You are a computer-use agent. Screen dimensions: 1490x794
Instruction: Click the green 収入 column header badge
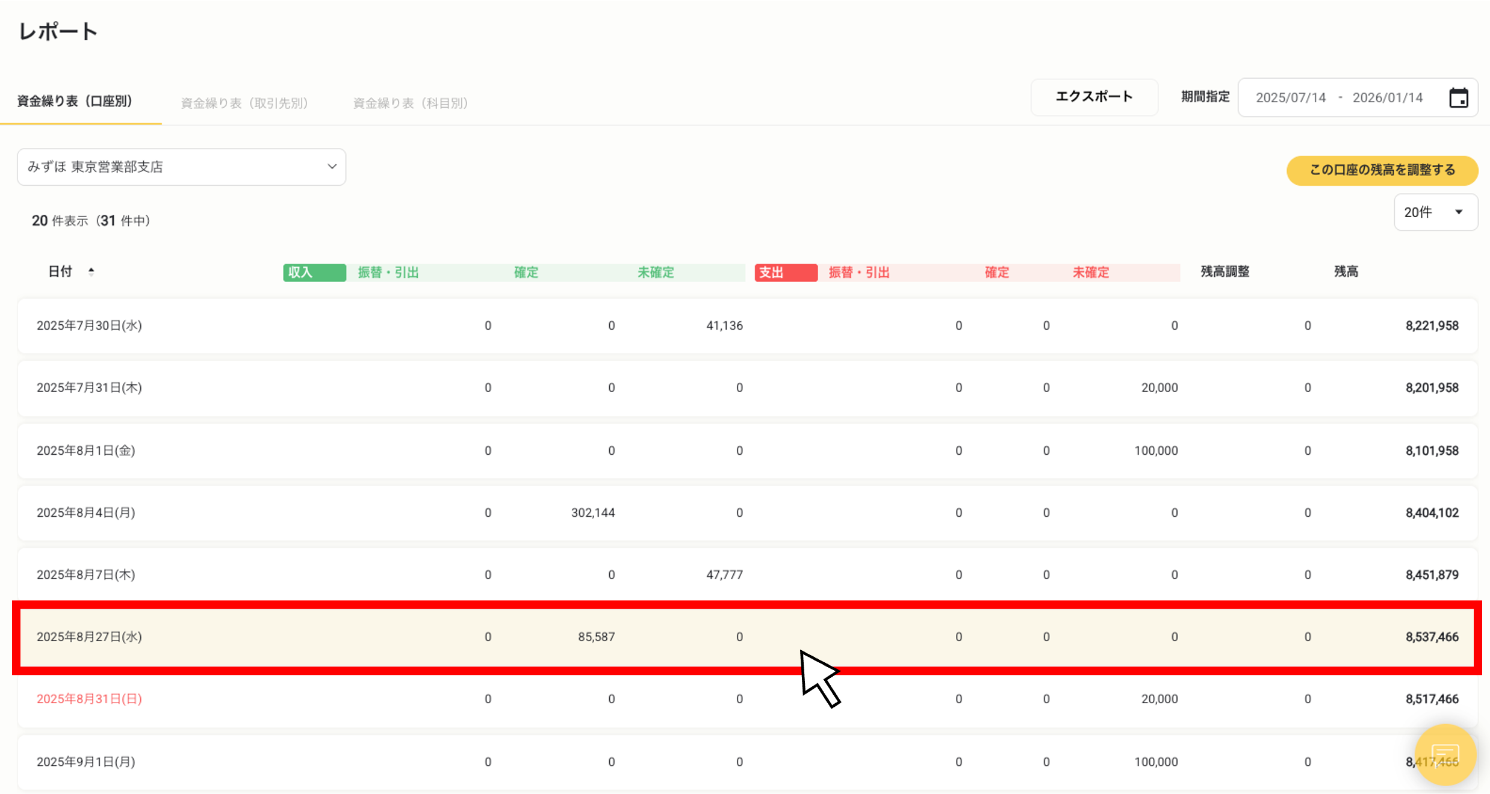[x=314, y=272]
